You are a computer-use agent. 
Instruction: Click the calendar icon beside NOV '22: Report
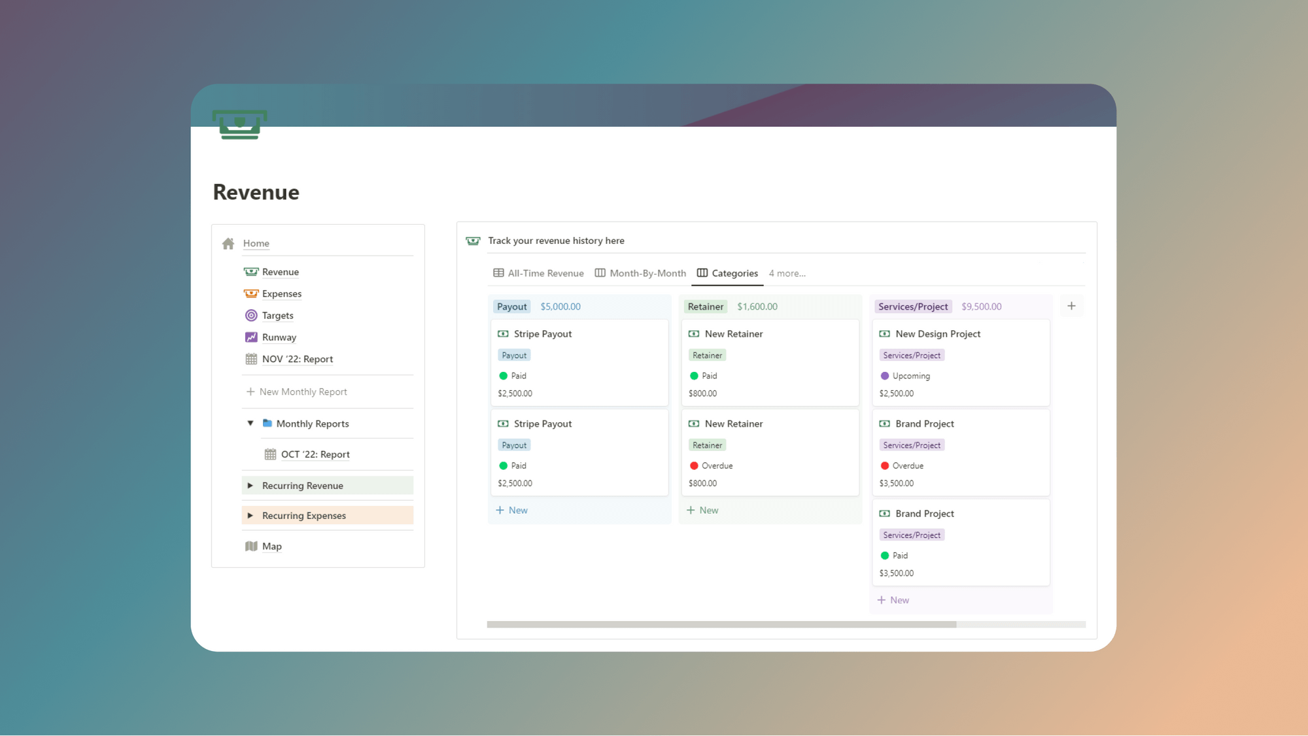click(x=250, y=359)
